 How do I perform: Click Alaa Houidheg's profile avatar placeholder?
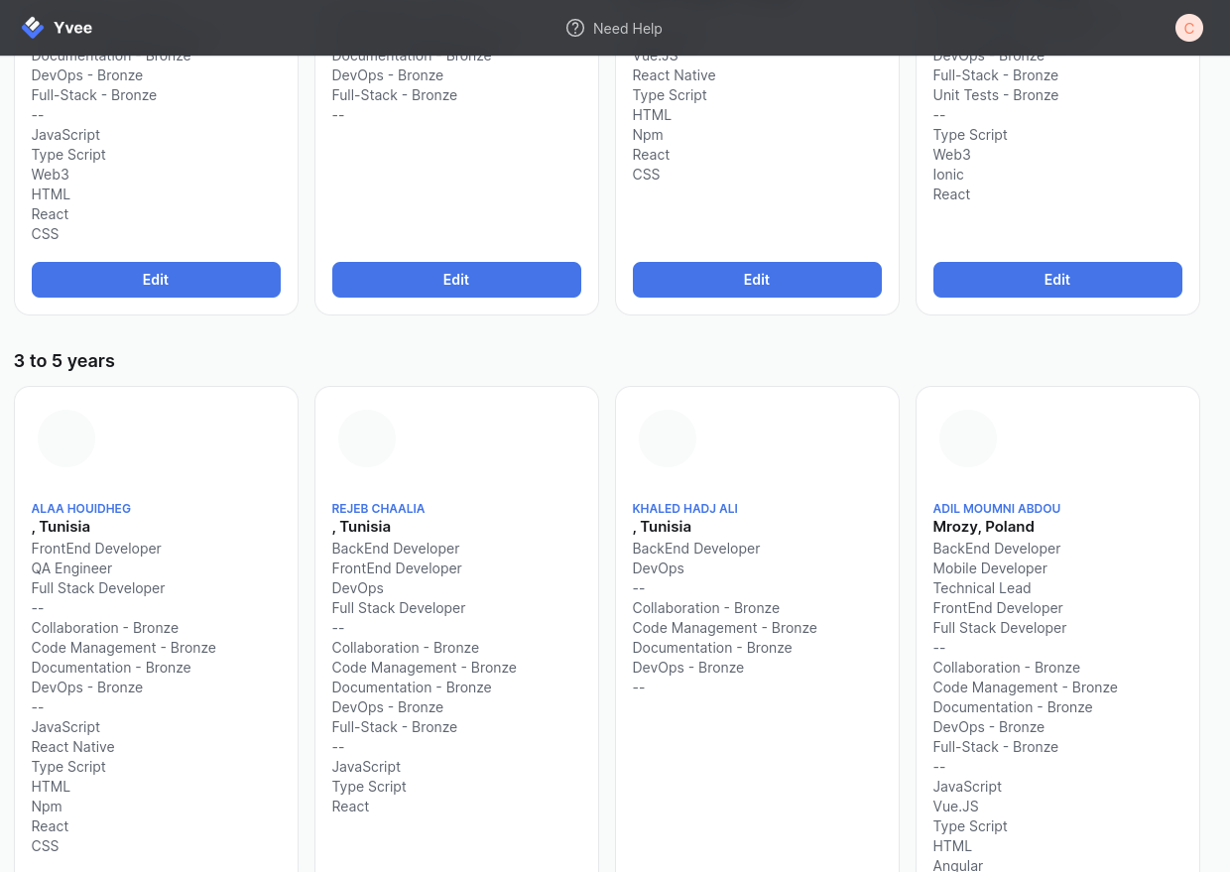click(66, 438)
